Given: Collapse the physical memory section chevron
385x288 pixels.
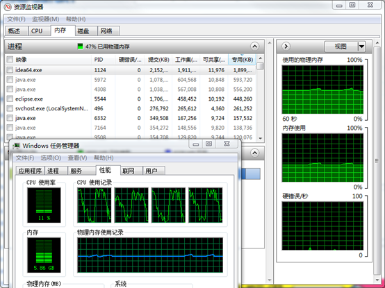Looking at the screenshot, I should coord(254,153).
